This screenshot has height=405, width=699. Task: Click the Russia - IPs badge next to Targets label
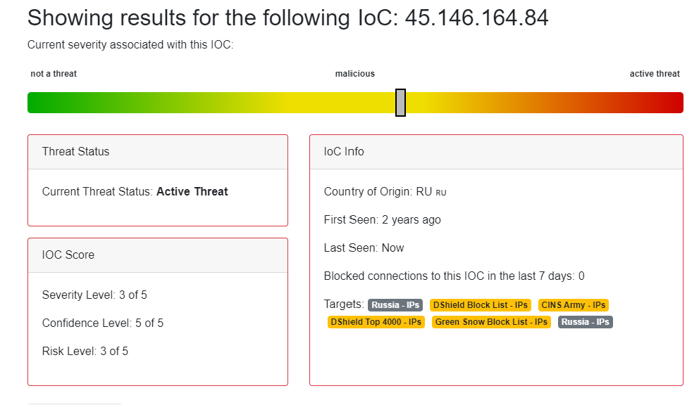[x=395, y=305]
